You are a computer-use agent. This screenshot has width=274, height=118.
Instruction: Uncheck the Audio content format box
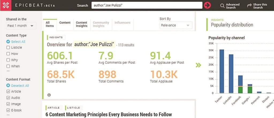tap(8, 98)
